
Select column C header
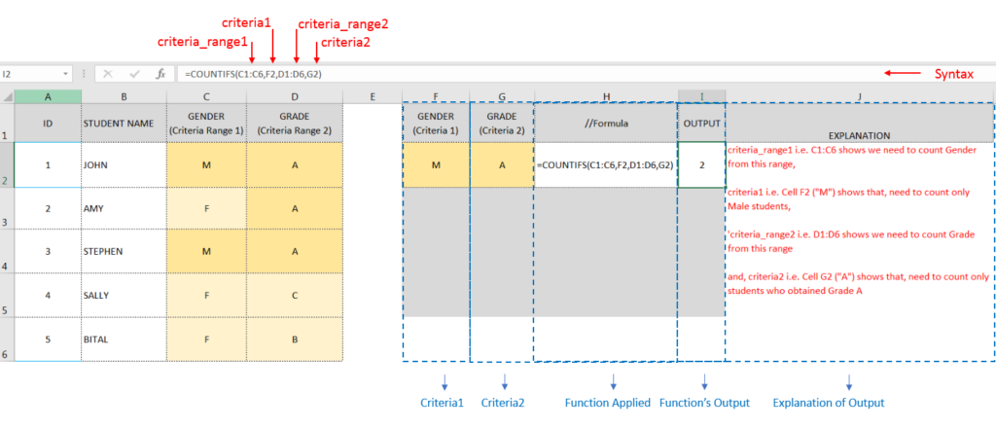206,96
